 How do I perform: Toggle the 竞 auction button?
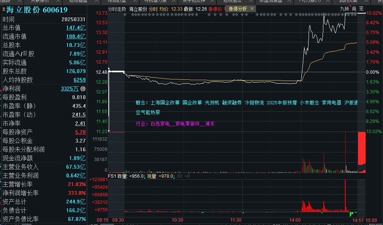(354, 9)
